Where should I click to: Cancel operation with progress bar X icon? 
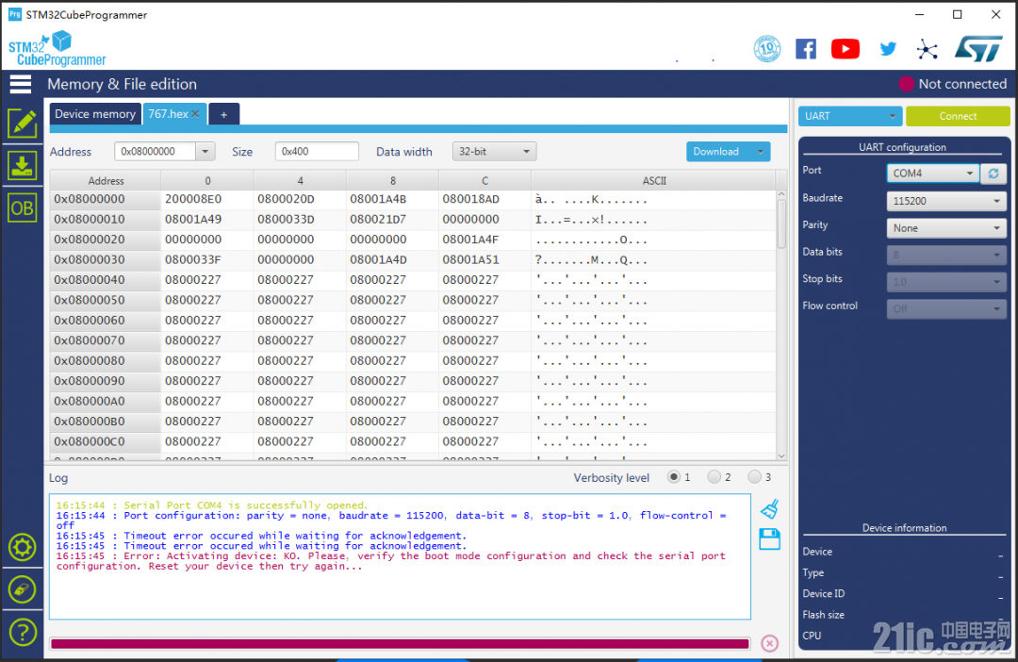pos(770,643)
